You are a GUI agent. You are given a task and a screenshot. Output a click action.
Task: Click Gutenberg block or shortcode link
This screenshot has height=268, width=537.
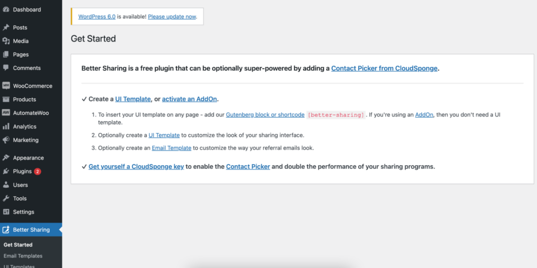pos(265,115)
